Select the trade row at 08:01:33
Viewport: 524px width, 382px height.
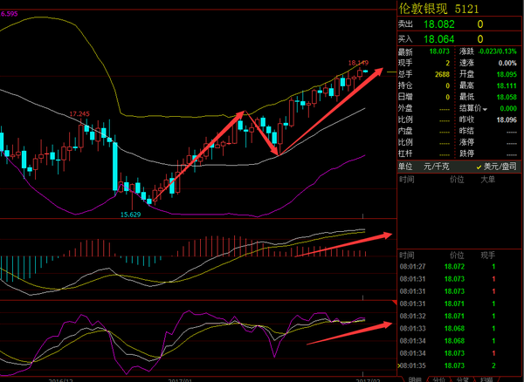click(447, 329)
